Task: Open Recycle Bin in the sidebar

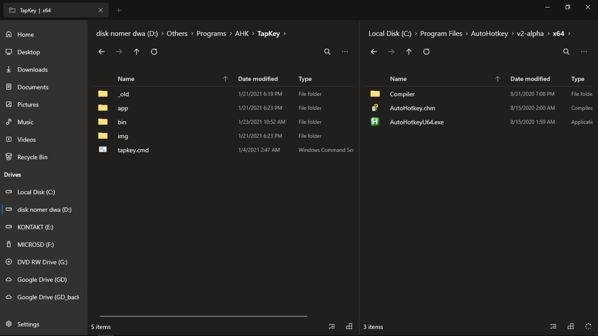Action: 44,157
